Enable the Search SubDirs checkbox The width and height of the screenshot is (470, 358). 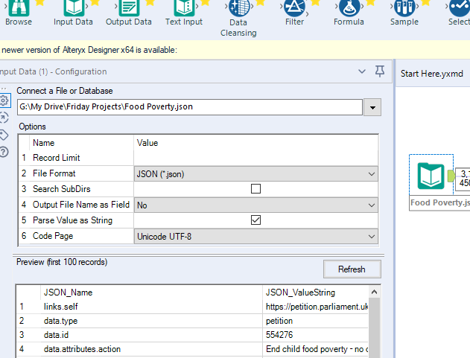coord(255,189)
